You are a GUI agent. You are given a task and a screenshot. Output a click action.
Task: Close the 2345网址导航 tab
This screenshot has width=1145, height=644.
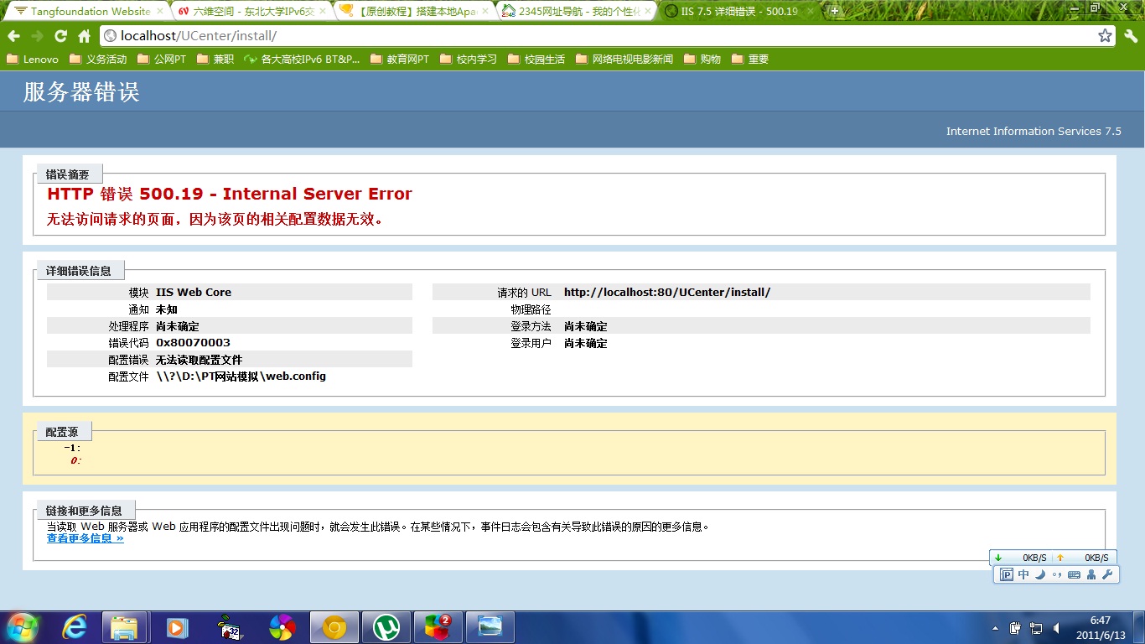pyautogui.click(x=648, y=12)
